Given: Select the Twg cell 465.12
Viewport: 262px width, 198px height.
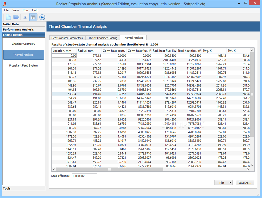Looking at the screenshot, I should (x=214, y=56).
